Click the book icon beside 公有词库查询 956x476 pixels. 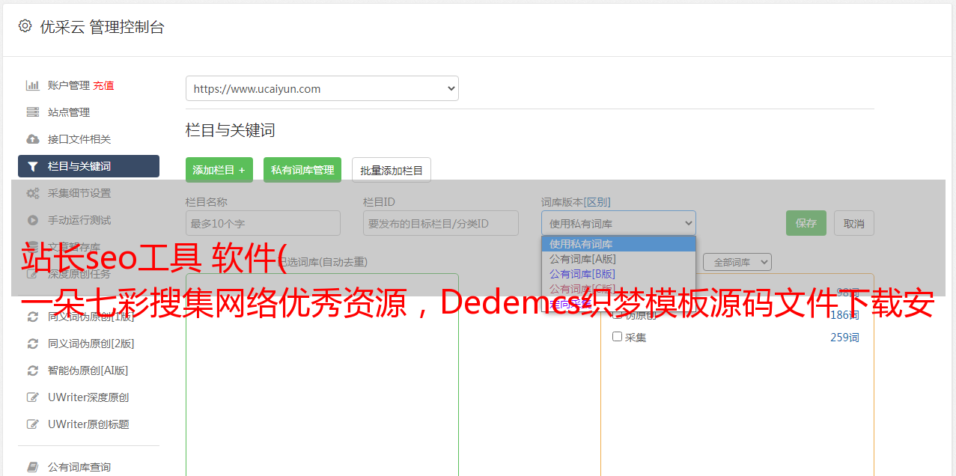[x=33, y=467]
